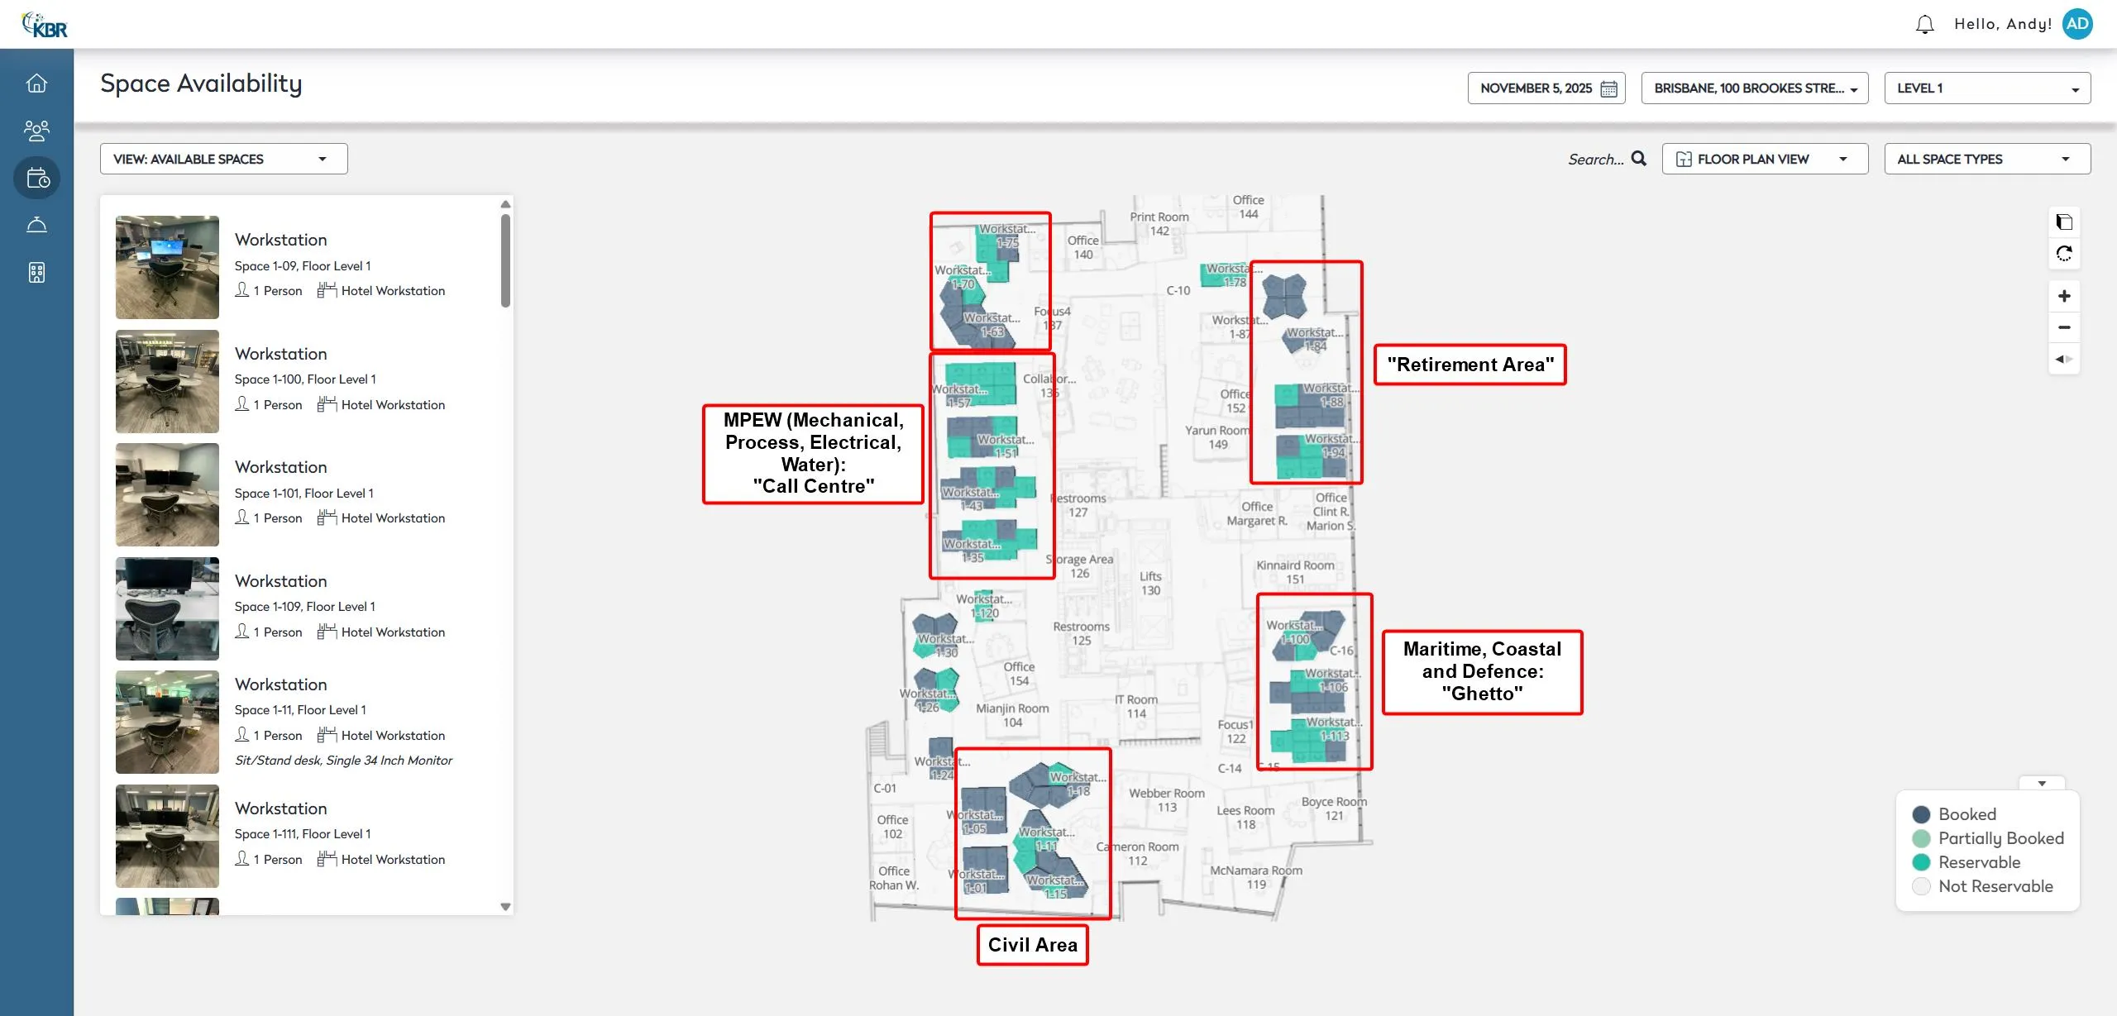Click the AD user avatar
This screenshot has height=1016, width=2117.
pyautogui.click(x=2077, y=24)
